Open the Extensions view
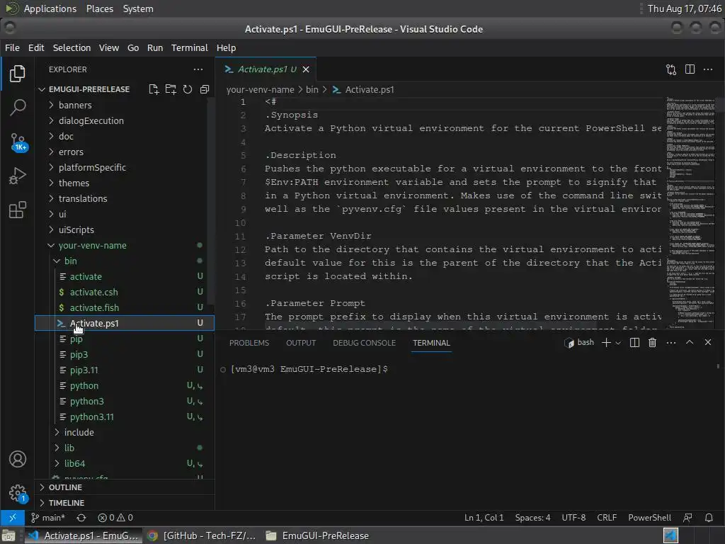 tap(18, 210)
